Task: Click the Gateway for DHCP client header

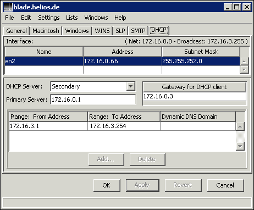Action: (194, 87)
